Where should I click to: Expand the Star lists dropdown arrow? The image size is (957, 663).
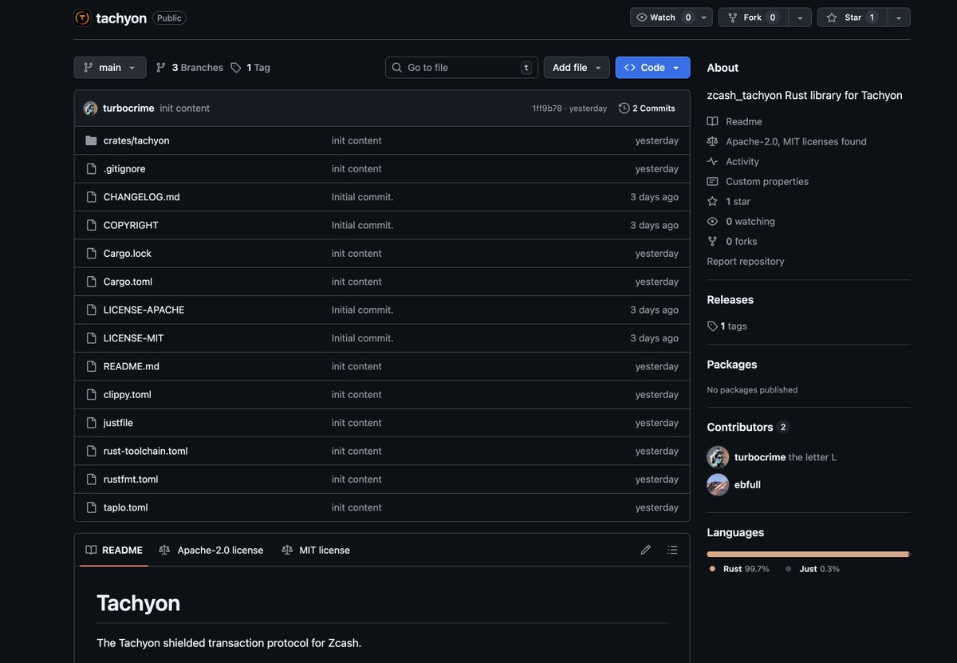click(899, 18)
